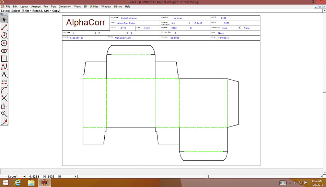Select the Fillet corner tool
Screen dimensions: 326x187
click(x=4, y=90)
